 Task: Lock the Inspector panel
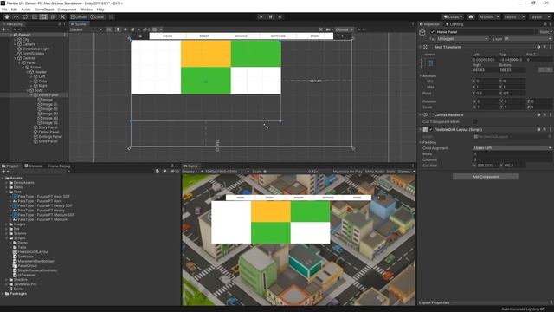pyautogui.click(x=545, y=24)
